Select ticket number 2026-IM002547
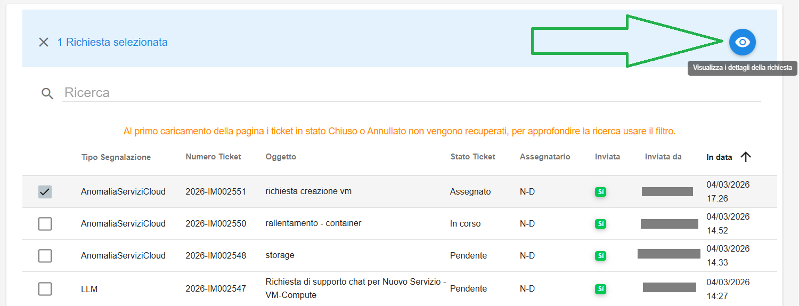This screenshot has height=306, width=799. 216,288
